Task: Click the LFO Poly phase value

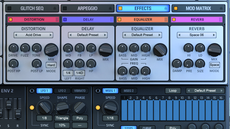Action: [x=80, y=118]
